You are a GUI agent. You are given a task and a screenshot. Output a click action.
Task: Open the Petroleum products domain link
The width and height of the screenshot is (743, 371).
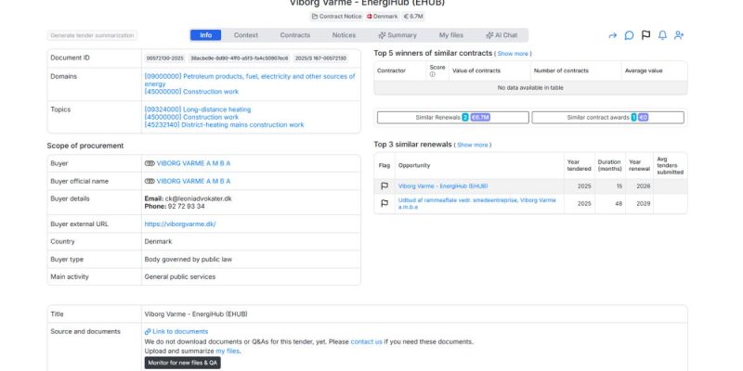tap(250, 80)
